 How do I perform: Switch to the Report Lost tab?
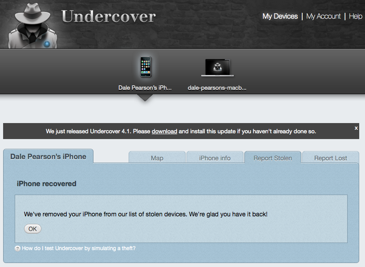click(331, 158)
